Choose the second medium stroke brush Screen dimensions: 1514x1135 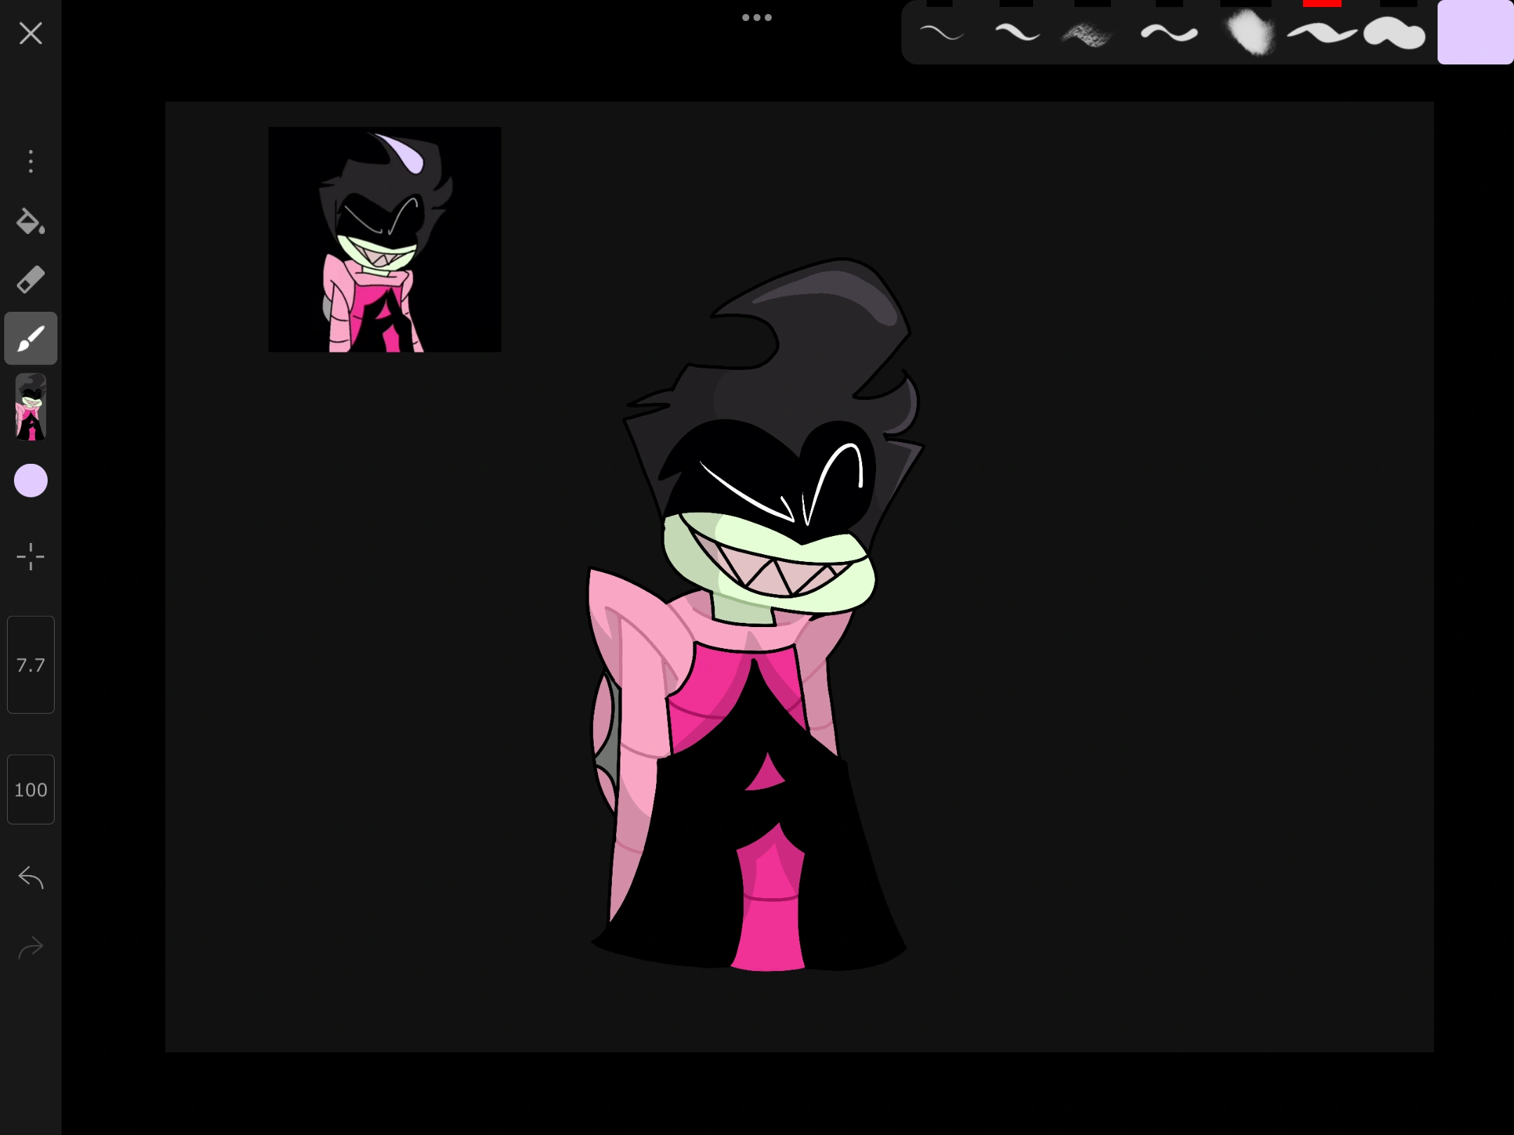click(x=1017, y=33)
